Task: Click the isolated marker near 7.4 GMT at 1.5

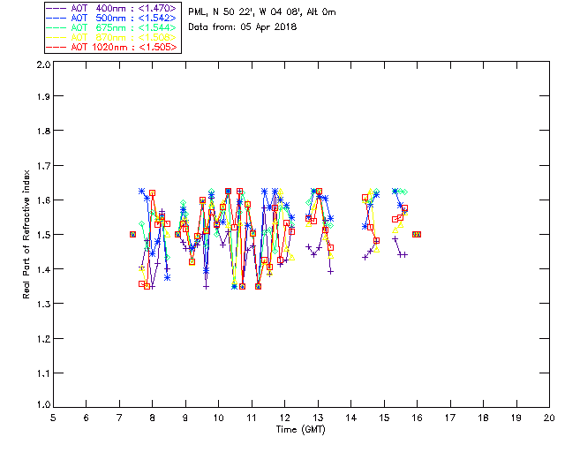Action: pyautogui.click(x=132, y=234)
